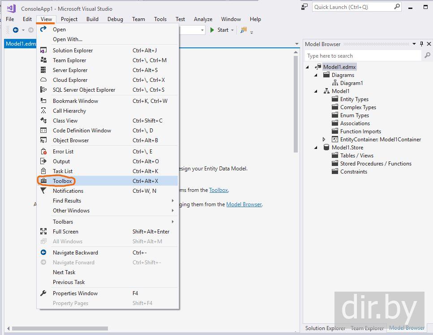Click the Server Explorer menu icon
433x335 pixels.
click(x=43, y=70)
